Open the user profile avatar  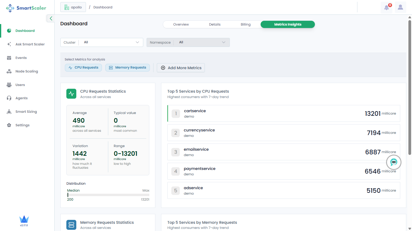tap(400, 8)
